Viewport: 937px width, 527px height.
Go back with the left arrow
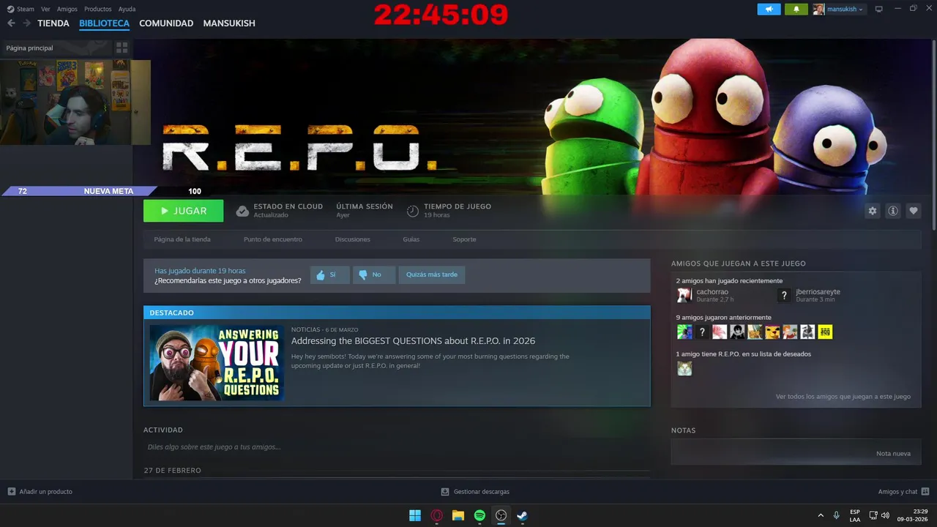[11, 23]
